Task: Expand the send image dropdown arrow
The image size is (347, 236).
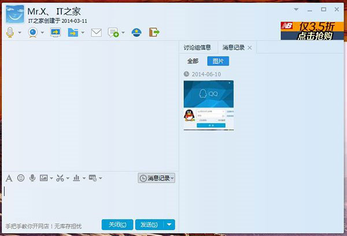Action: (51, 178)
